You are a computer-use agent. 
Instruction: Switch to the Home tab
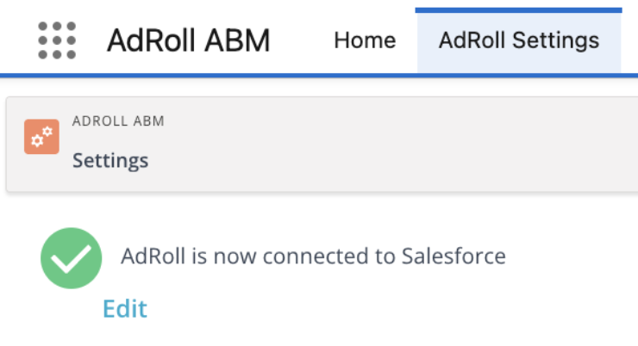(365, 40)
